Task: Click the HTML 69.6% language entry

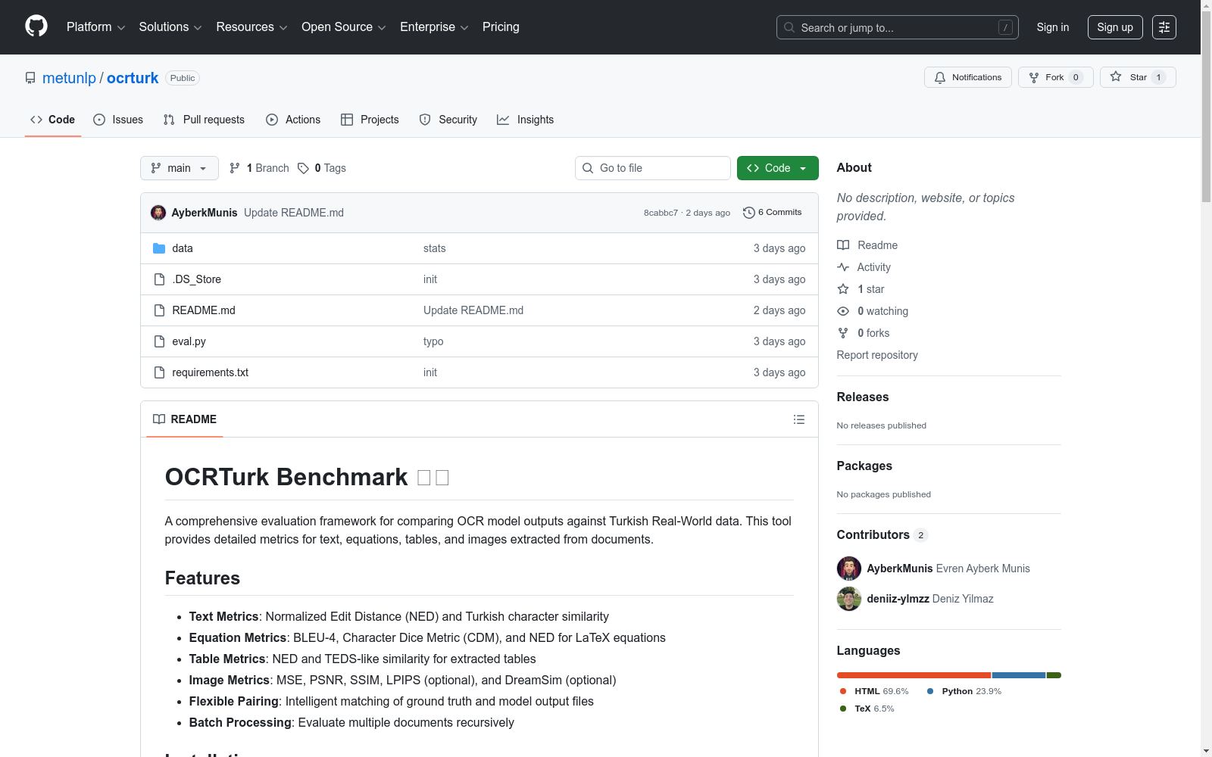Action: [874, 691]
